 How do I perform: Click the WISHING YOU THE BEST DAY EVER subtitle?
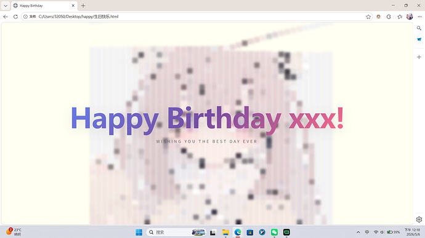206,141
